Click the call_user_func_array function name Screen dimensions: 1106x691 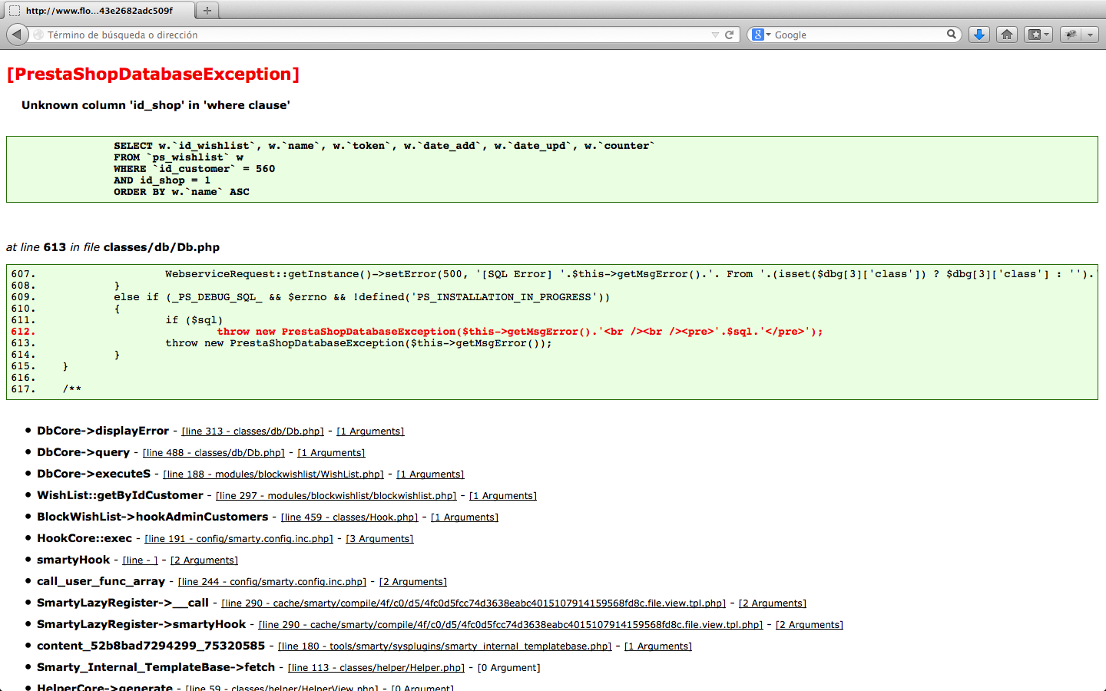pyautogui.click(x=101, y=581)
